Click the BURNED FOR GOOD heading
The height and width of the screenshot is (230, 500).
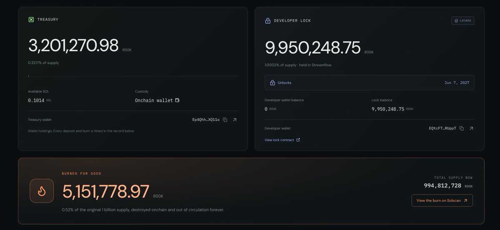(x=82, y=173)
